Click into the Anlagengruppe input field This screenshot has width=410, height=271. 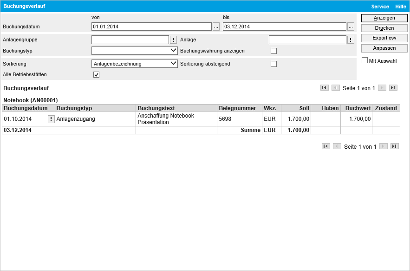point(130,40)
